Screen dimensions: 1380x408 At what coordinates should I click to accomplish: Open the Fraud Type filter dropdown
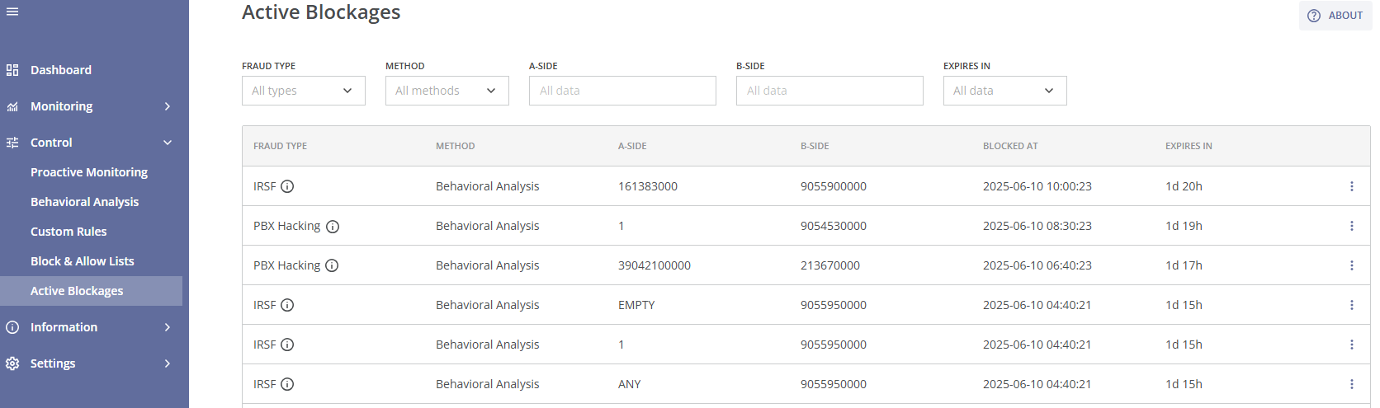[304, 91]
